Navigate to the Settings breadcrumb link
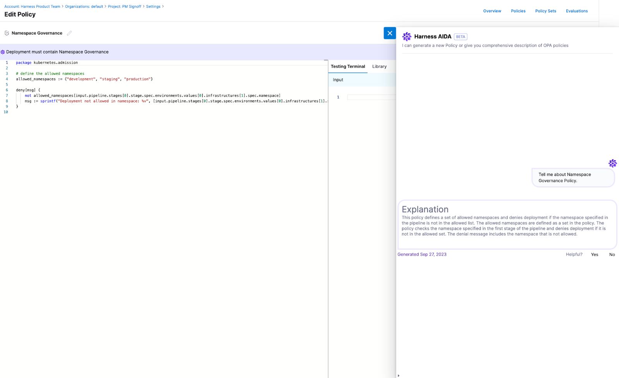 tap(153, 7)
